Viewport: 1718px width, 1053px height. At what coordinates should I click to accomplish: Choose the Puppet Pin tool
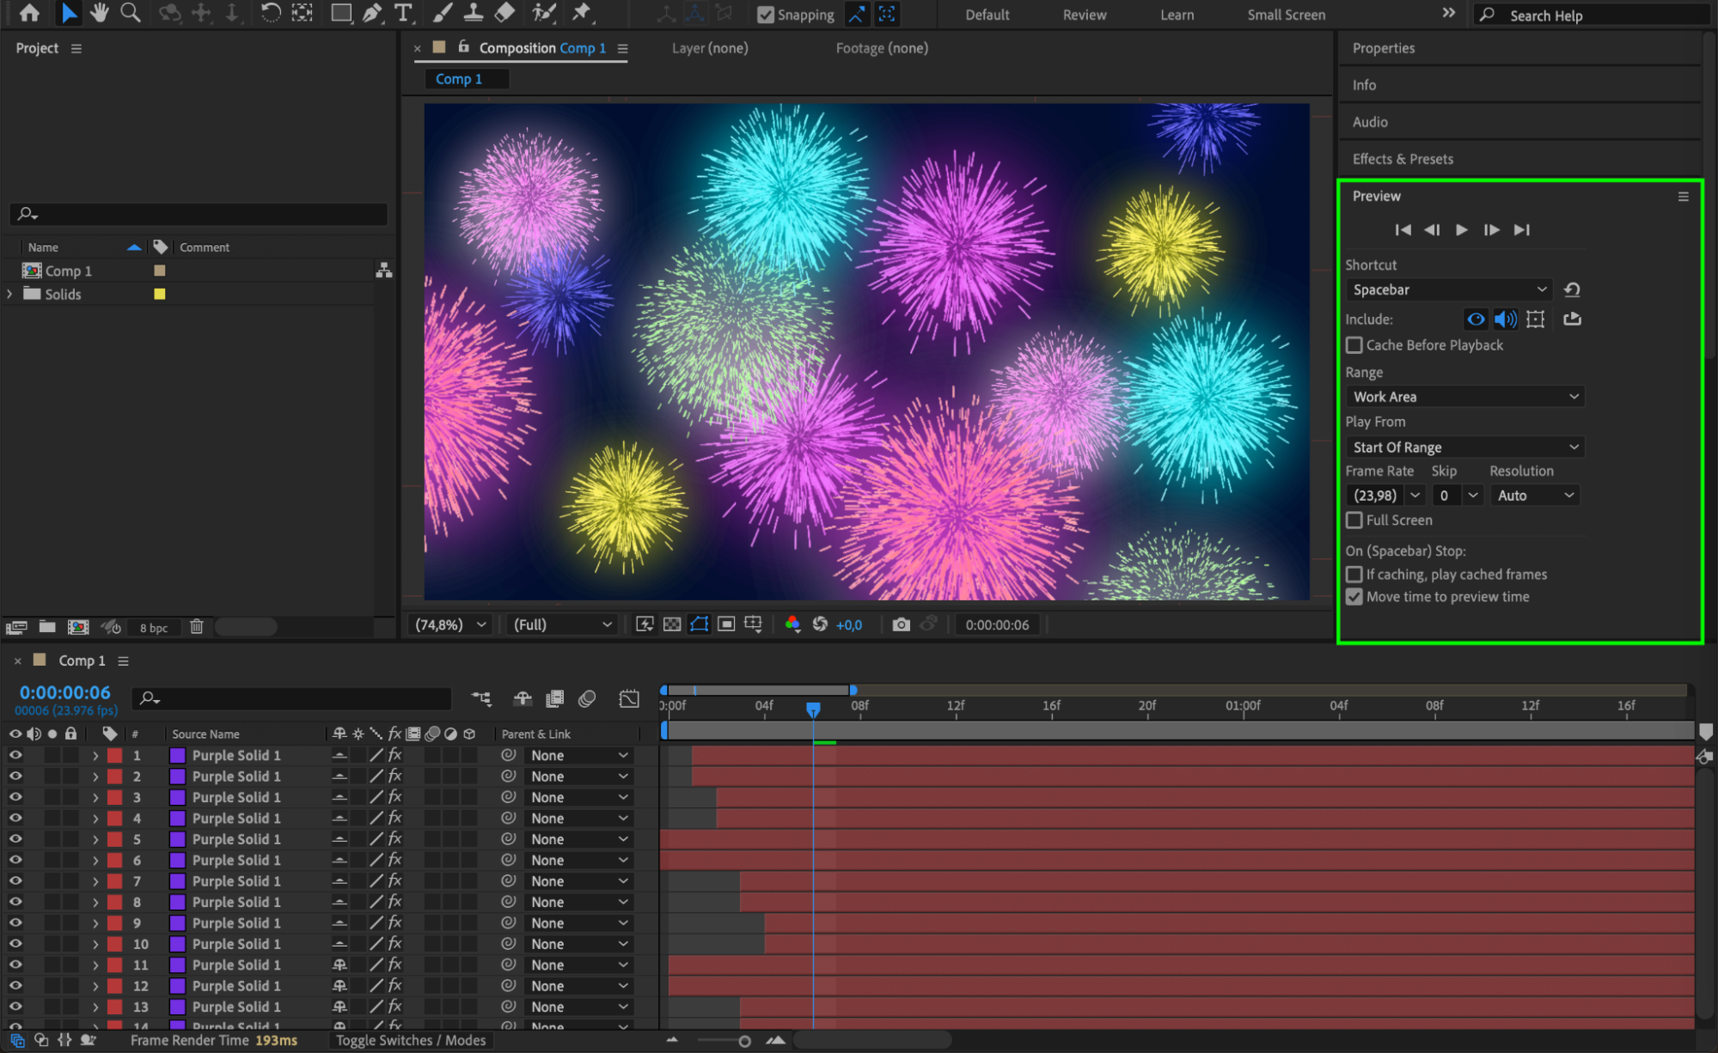[582, 13]
